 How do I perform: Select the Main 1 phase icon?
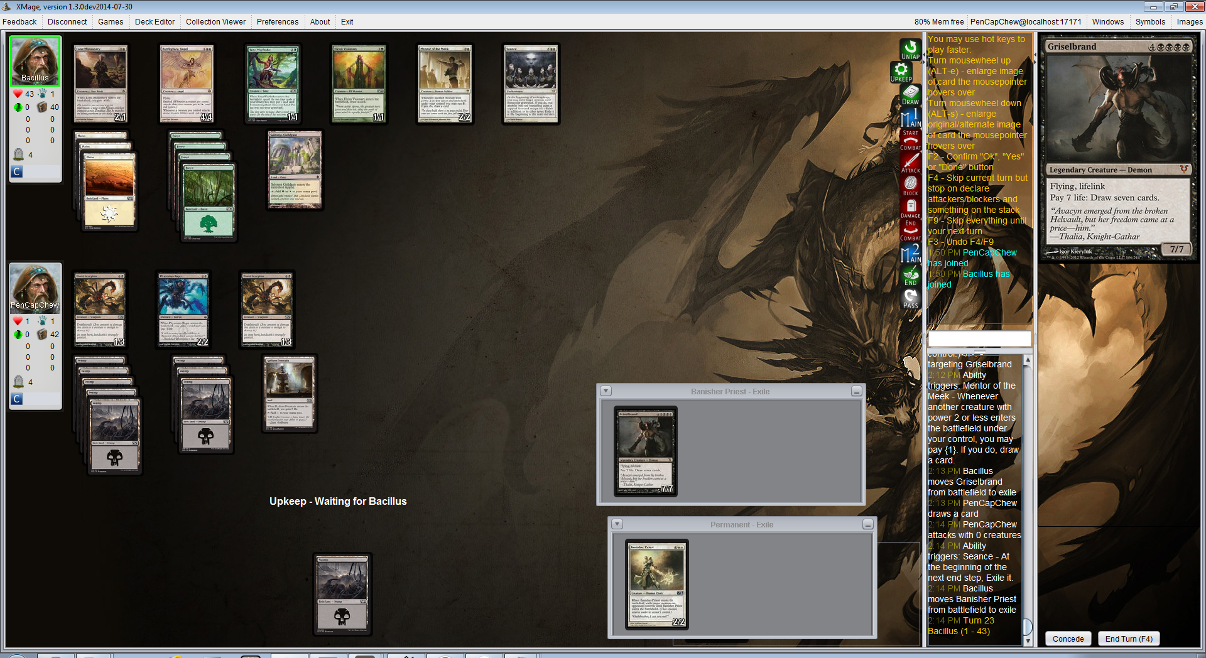point(910,117)
